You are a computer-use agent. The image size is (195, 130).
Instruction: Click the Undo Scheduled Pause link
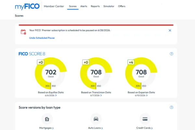coord(42,38)
